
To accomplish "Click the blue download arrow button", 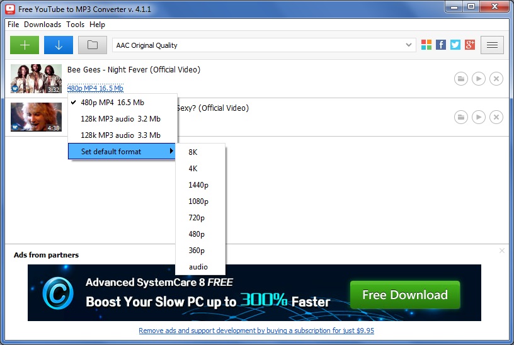I will (59, 45).
